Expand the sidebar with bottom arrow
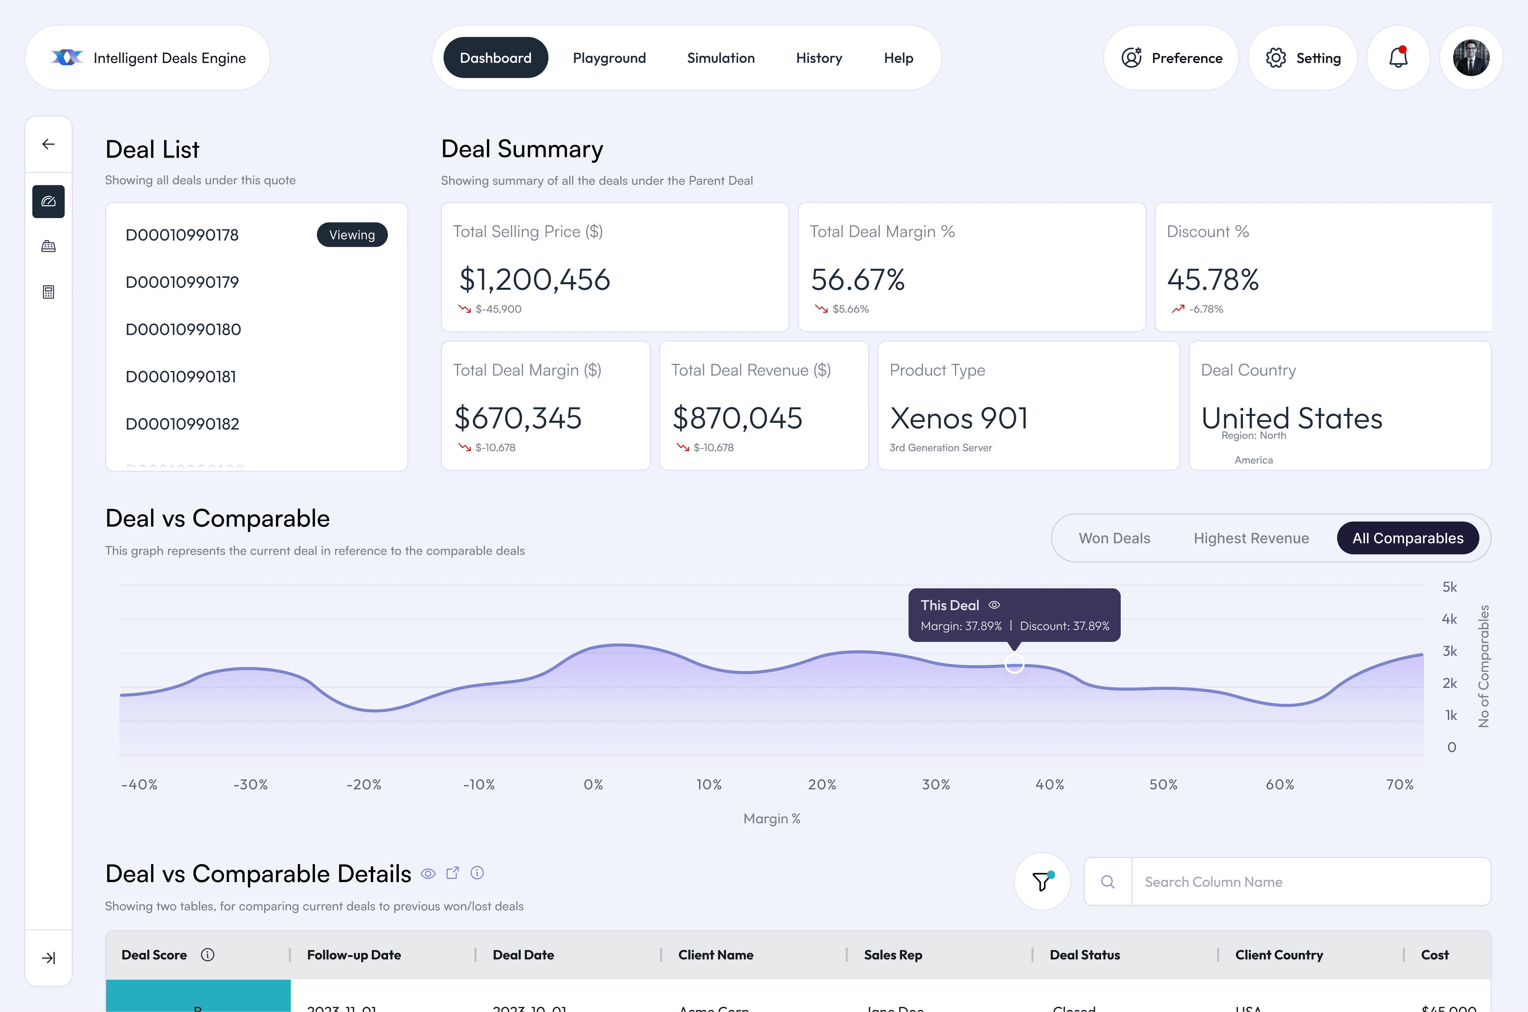Image resolution: width=1528 pixels, height=1012 pixels. click(48, 958)
